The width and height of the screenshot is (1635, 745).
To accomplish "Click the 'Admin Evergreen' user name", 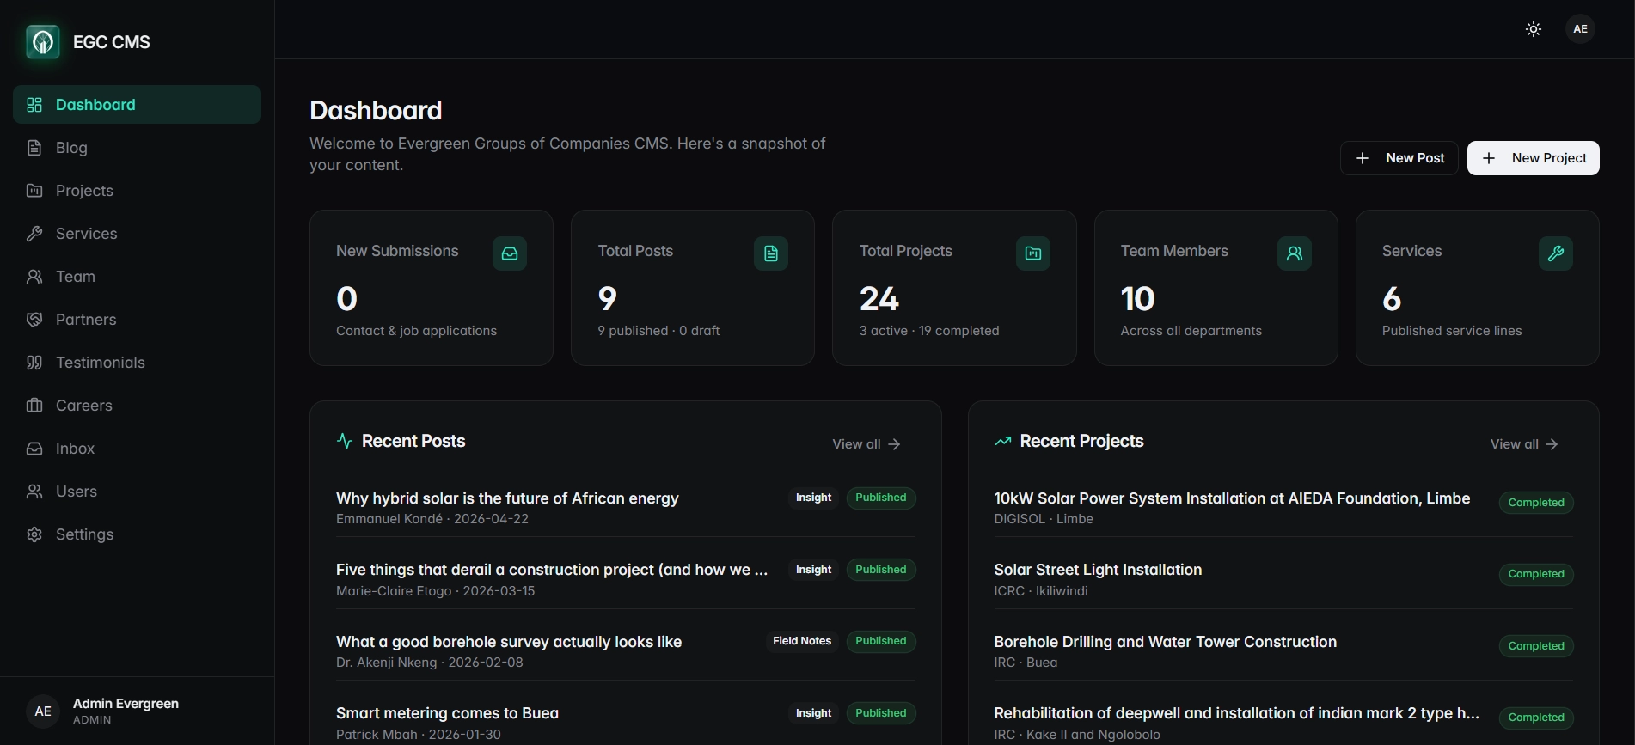I will click(126, 704).
